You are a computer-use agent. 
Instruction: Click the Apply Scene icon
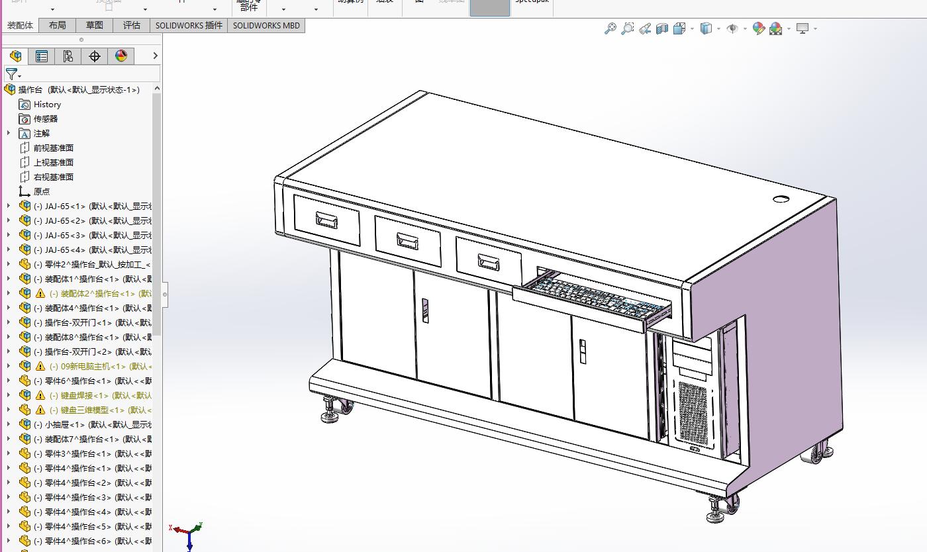776,28
